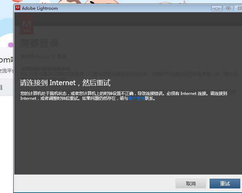
Task: Open the 客户支持 customer support link
Action: pos(136,98)
